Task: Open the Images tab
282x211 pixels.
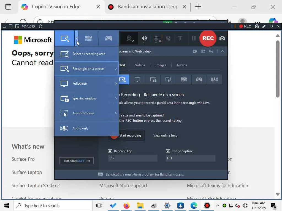Action: (161, 65)
